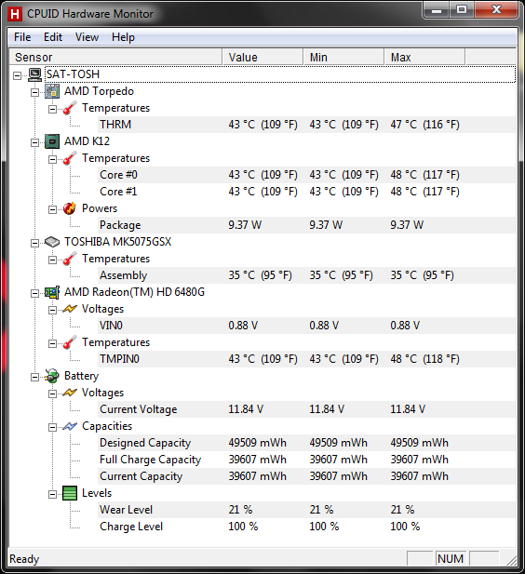Click the Powers flame icon
The width and height of the screenshot is (525, 574).
[x=69, y=208]
